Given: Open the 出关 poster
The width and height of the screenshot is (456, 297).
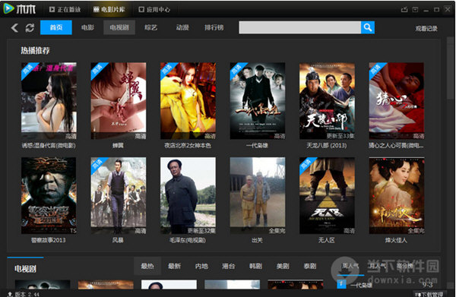Looking at the screenshot, I should coord(258,195).
